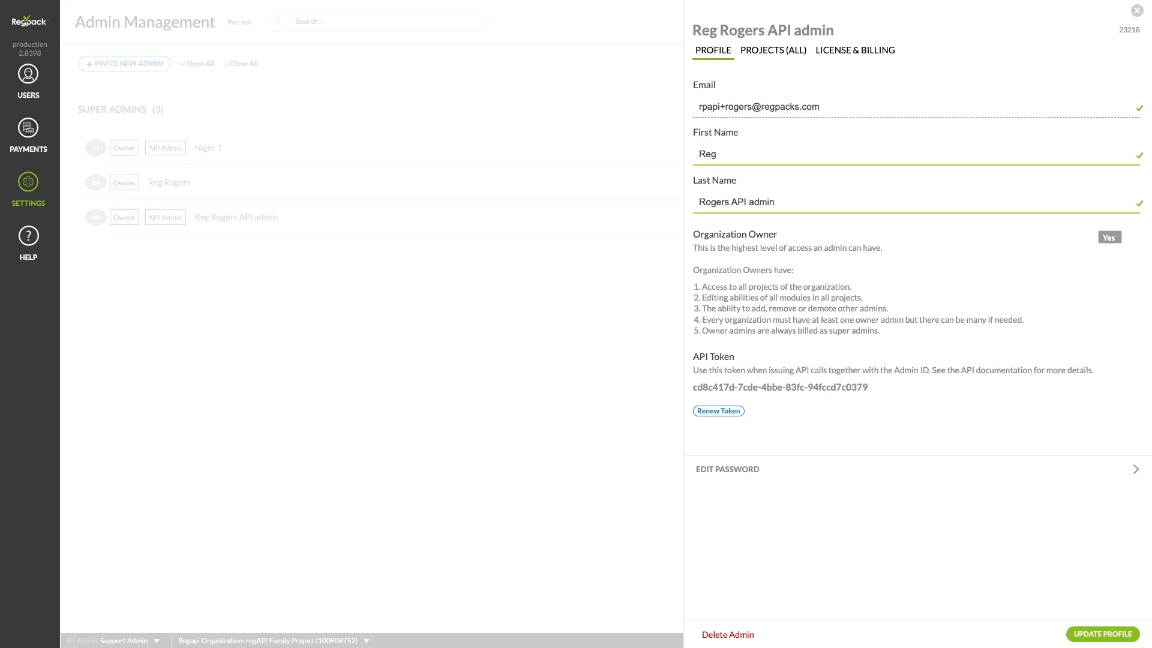This screenshot has height=648, width=1152.
Task: Click the admin ID 23218
Action: tap(1129, 30)
